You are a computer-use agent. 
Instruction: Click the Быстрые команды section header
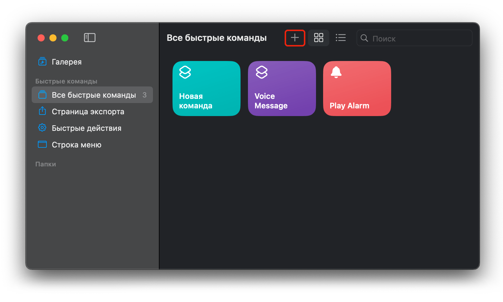66,81
